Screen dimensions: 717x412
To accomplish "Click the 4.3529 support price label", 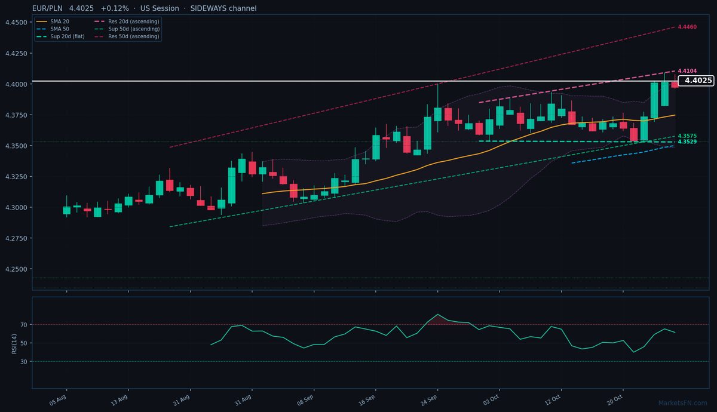I will tap(687, 142).
